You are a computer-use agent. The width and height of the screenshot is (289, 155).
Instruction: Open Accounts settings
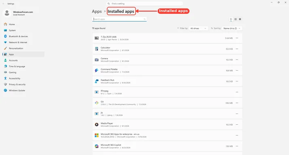click(x=23, y=61)
